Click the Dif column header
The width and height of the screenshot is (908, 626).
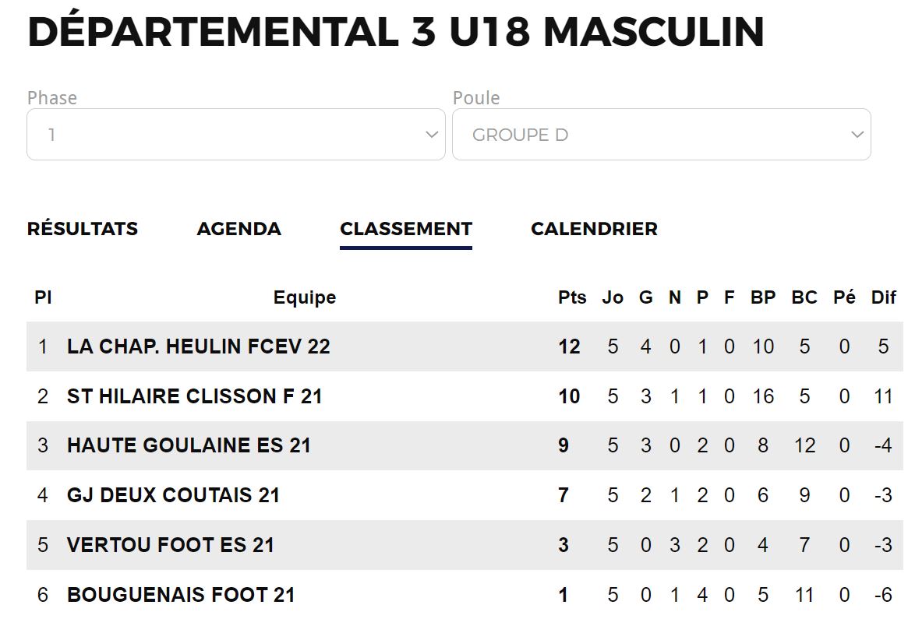[x=884, y=297]
